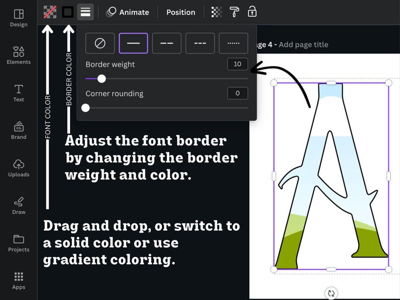Click the Border weight slider handle
The height and width of the screenshot is (300, 400).
(x=102, y=79)
